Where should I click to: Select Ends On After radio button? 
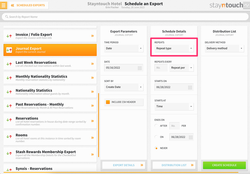point(157,126)
